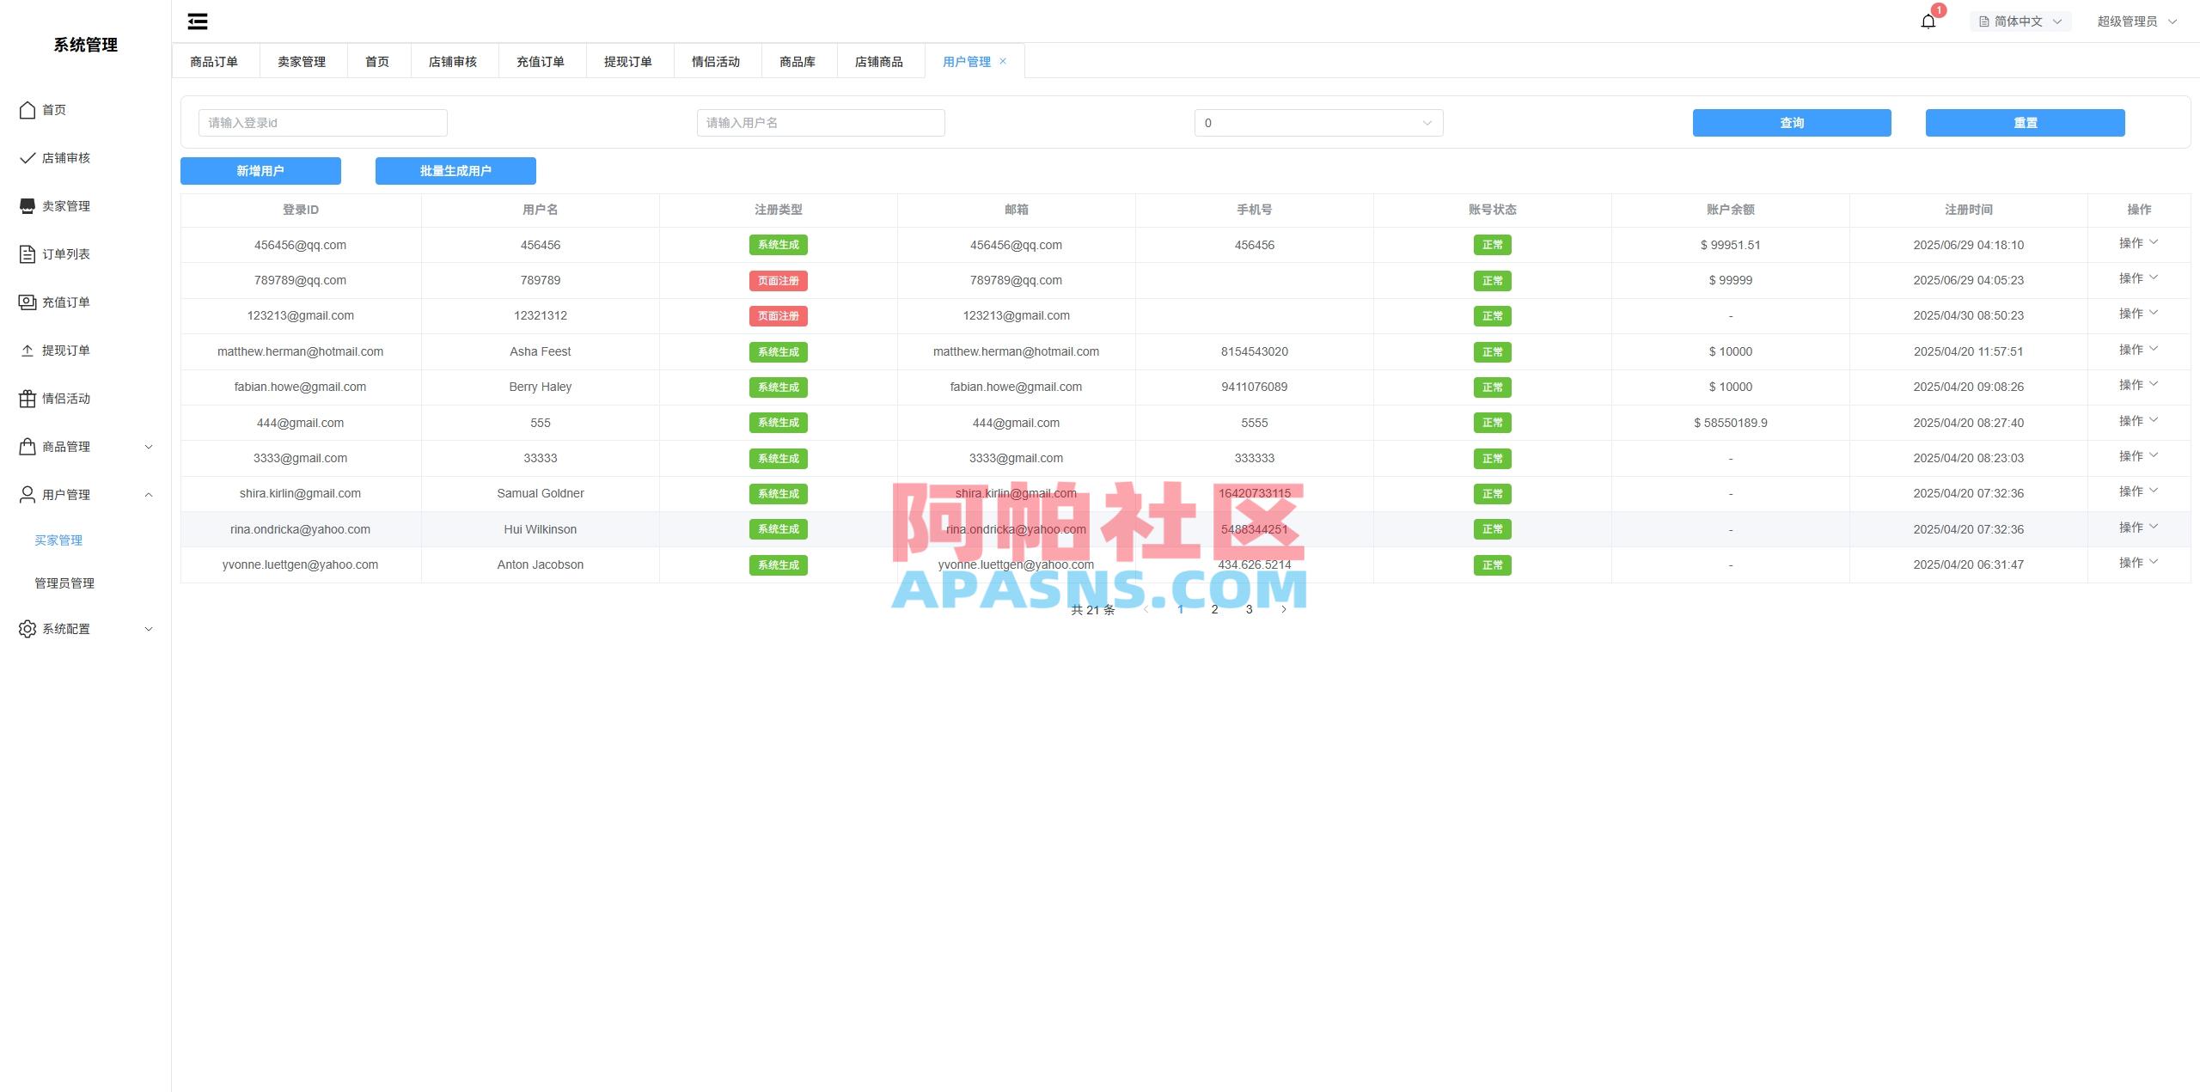Switch to the 店铺商品 tab
The width and height of the screenshot is (2200, 1092).
click(x=878, y=61)
